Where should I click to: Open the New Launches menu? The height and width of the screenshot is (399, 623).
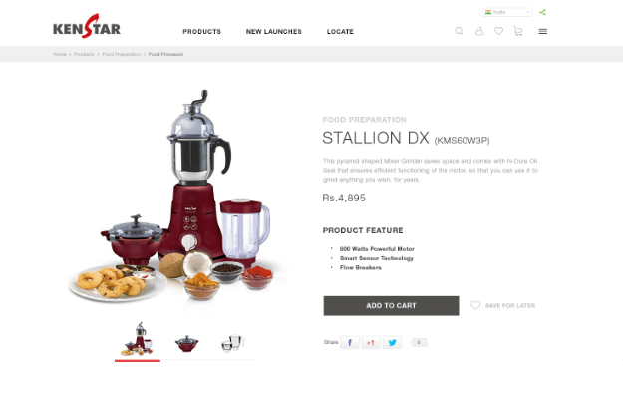(x=274, y=31)
